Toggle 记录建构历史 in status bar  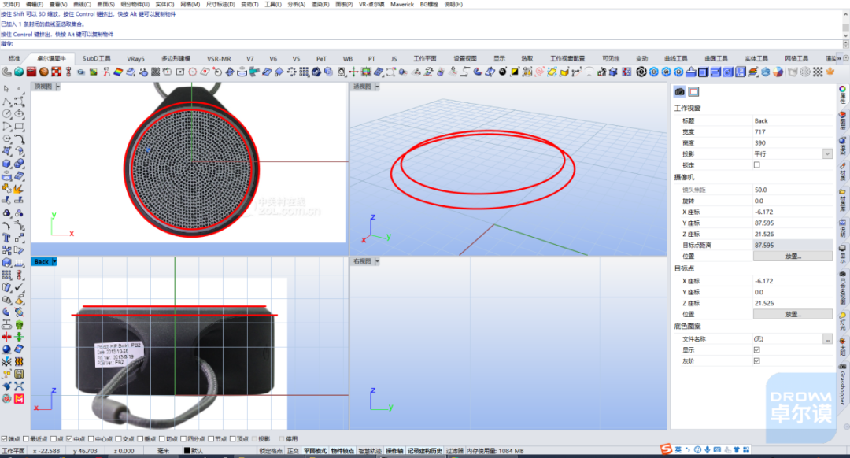[x=424, y=450]
